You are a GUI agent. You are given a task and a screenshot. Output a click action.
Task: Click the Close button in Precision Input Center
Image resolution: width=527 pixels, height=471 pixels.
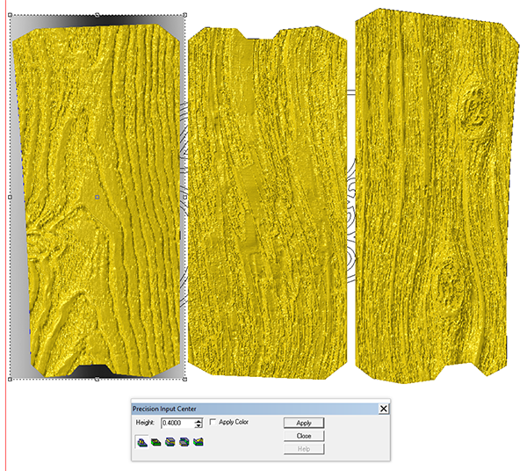[x=304, y=436]
